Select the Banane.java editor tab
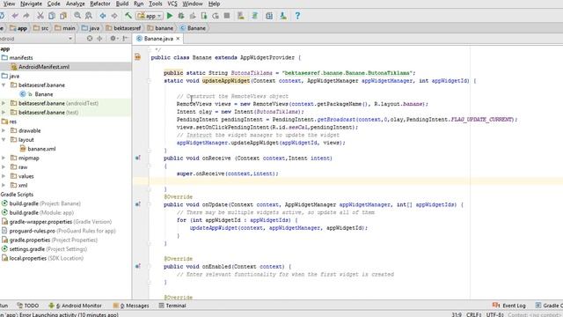 tap(158, 39)
